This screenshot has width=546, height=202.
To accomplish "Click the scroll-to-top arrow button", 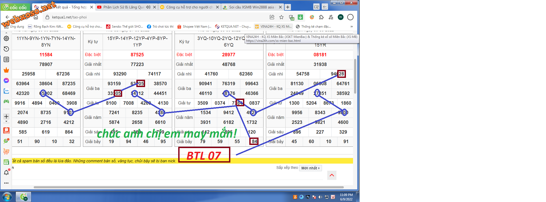I will (332, 175).
